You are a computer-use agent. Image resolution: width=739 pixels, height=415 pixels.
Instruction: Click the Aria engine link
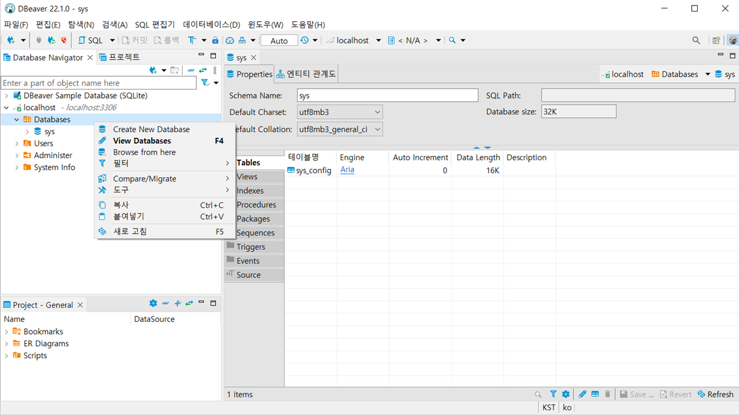[x=347, y=170]
